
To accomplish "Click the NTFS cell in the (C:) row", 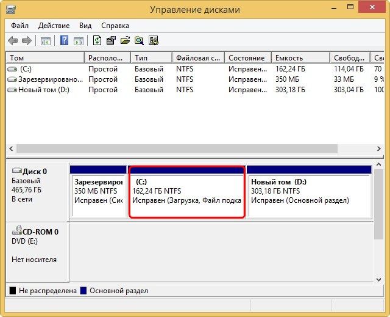I will pyautogui.click(x=185, y=69).
